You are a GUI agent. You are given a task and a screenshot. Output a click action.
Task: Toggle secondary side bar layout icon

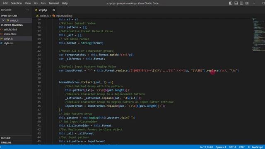click(241, 3)
